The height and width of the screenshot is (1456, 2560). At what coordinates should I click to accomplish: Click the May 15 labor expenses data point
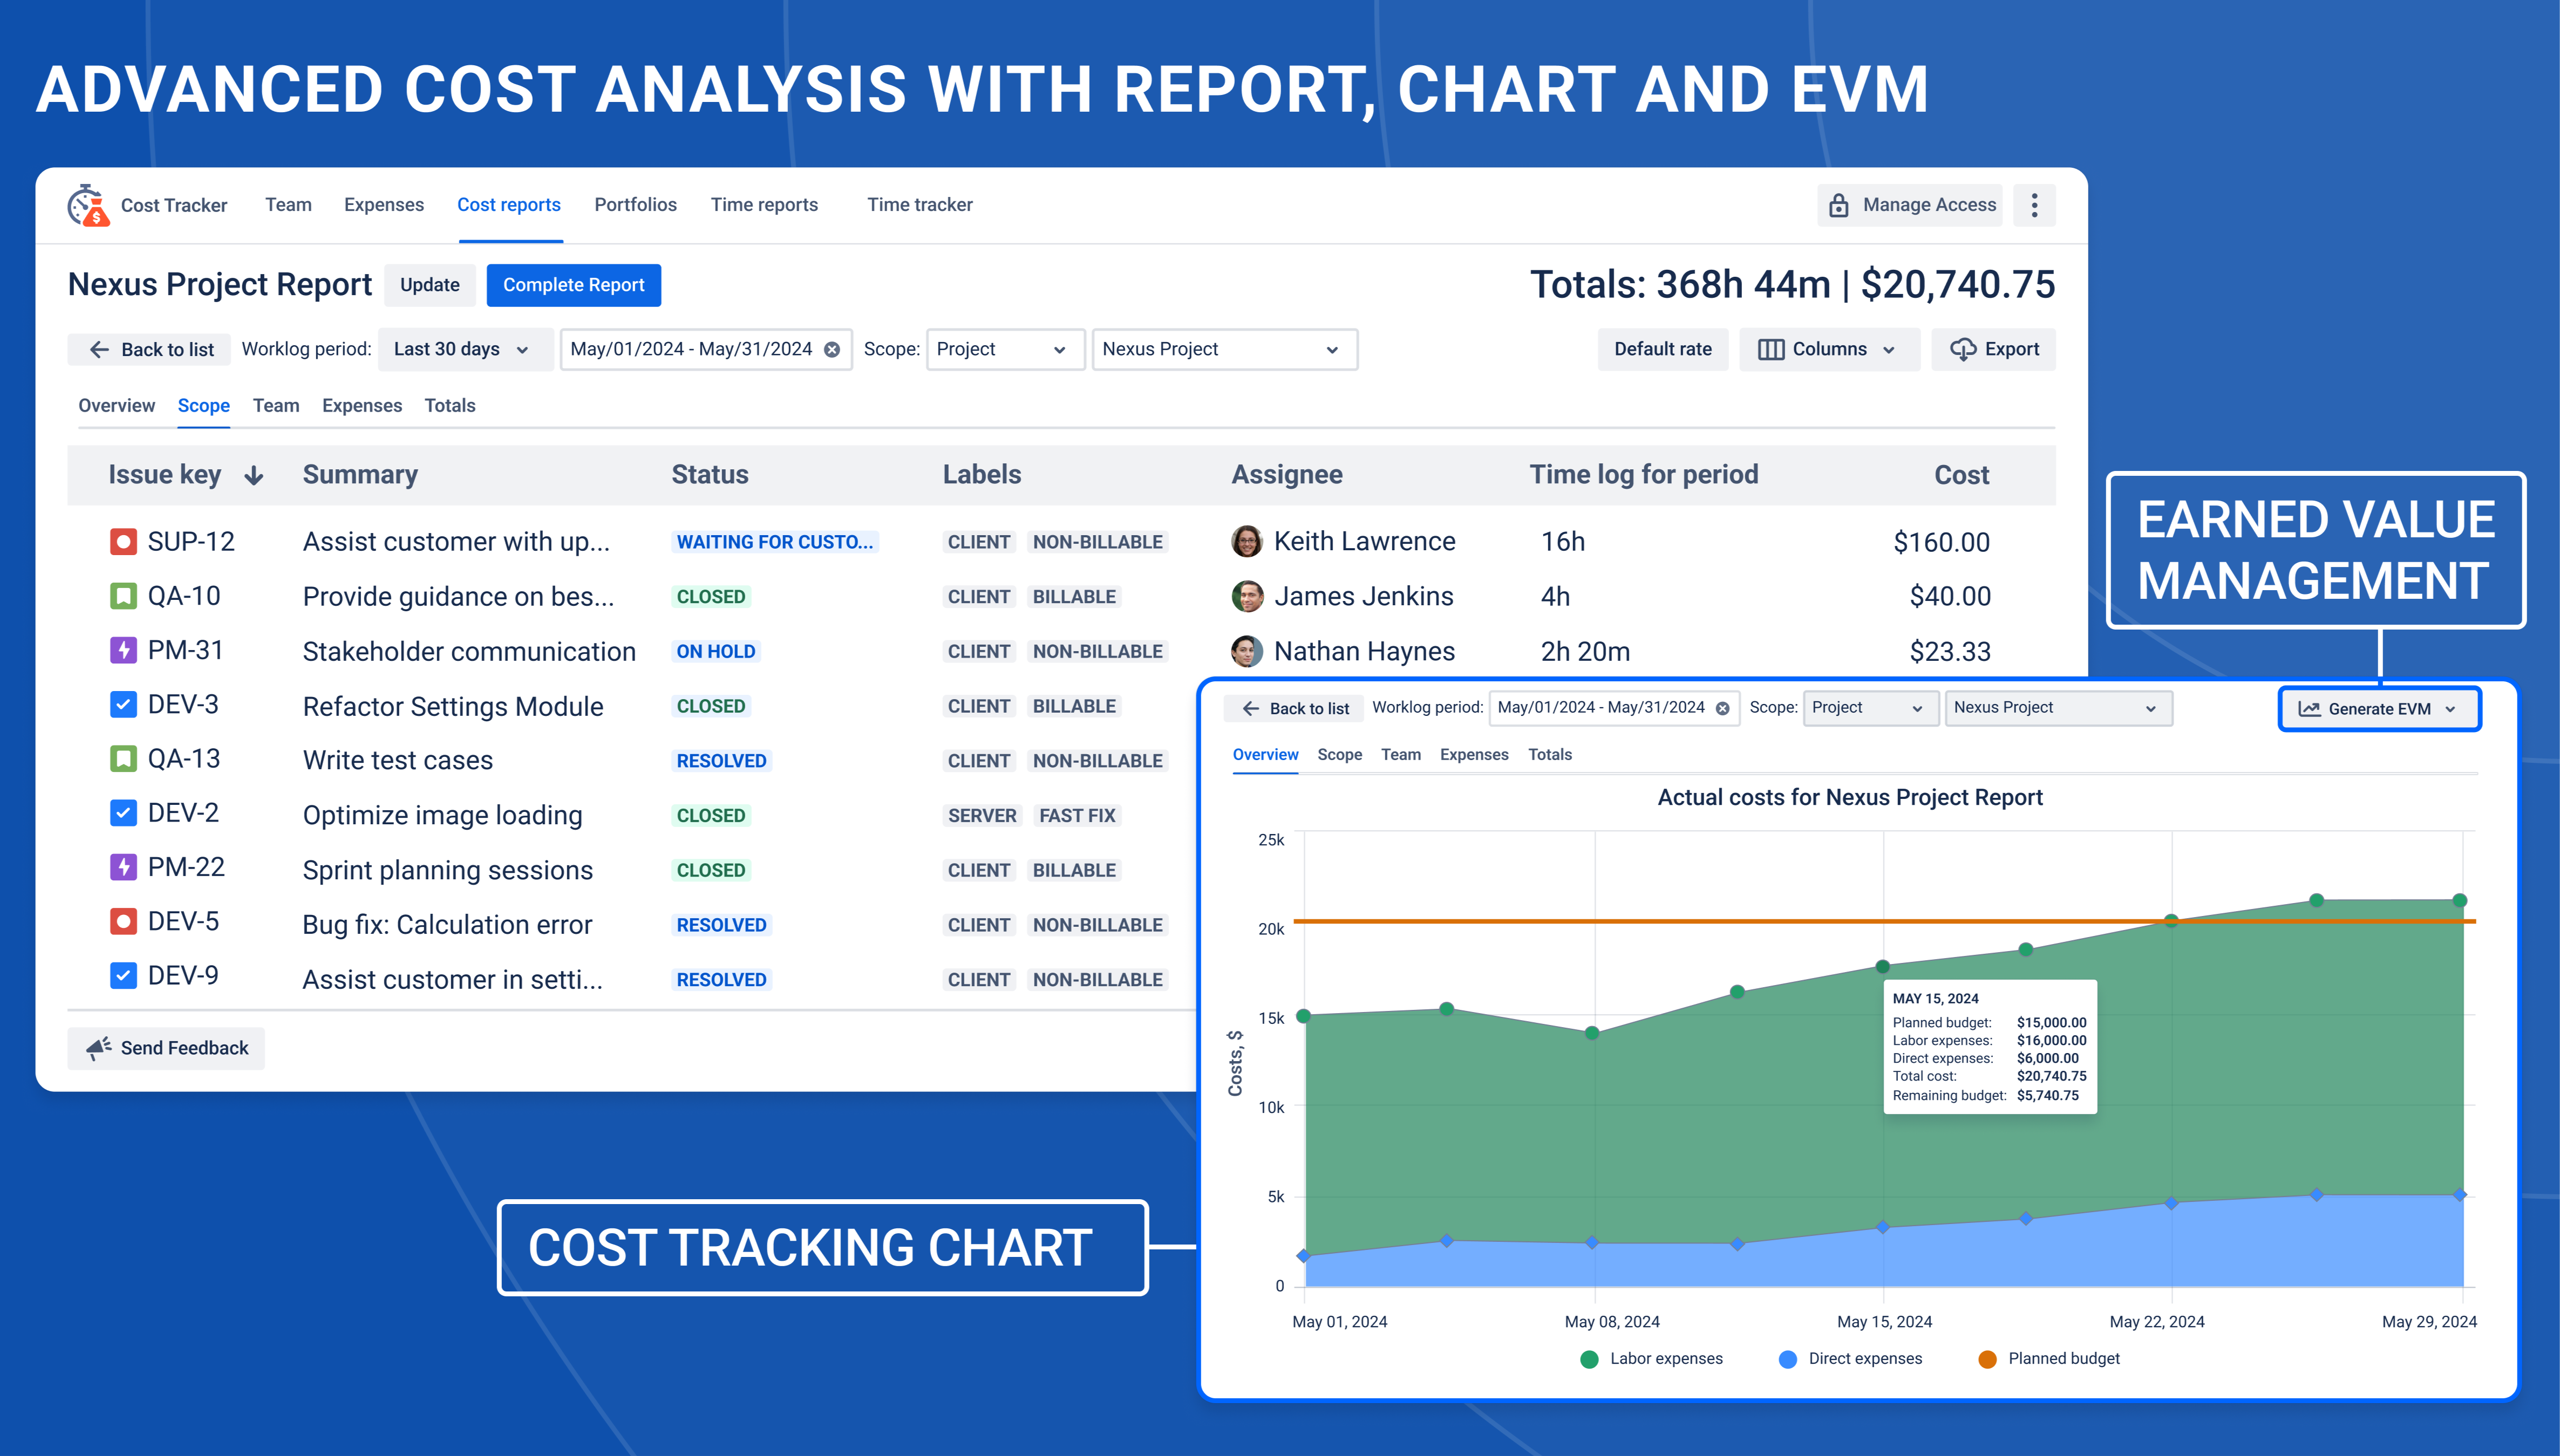[1883, 967]
